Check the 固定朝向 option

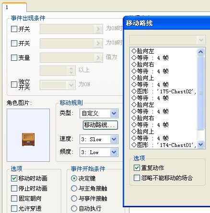pyautogui.click(x=14, y=198)
